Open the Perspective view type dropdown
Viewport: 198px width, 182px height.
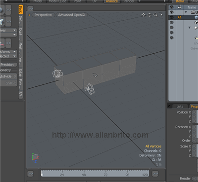[x=43, y=15]
